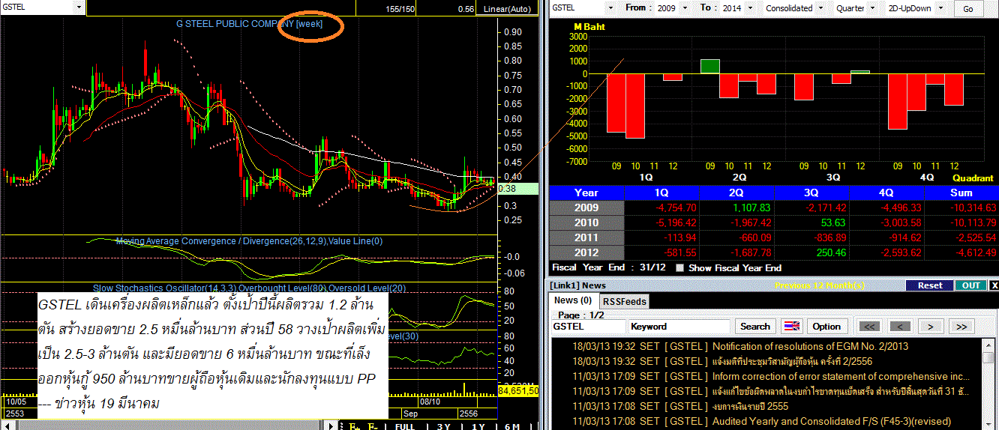Click the Option button in News
Screen dimensions: 999x430
coord(826,326)
